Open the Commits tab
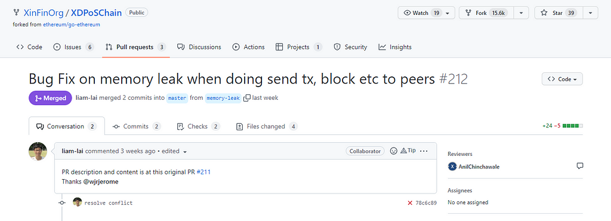This screenshot has height=221, width=611. pyautogui.click(x=137, y=126)
